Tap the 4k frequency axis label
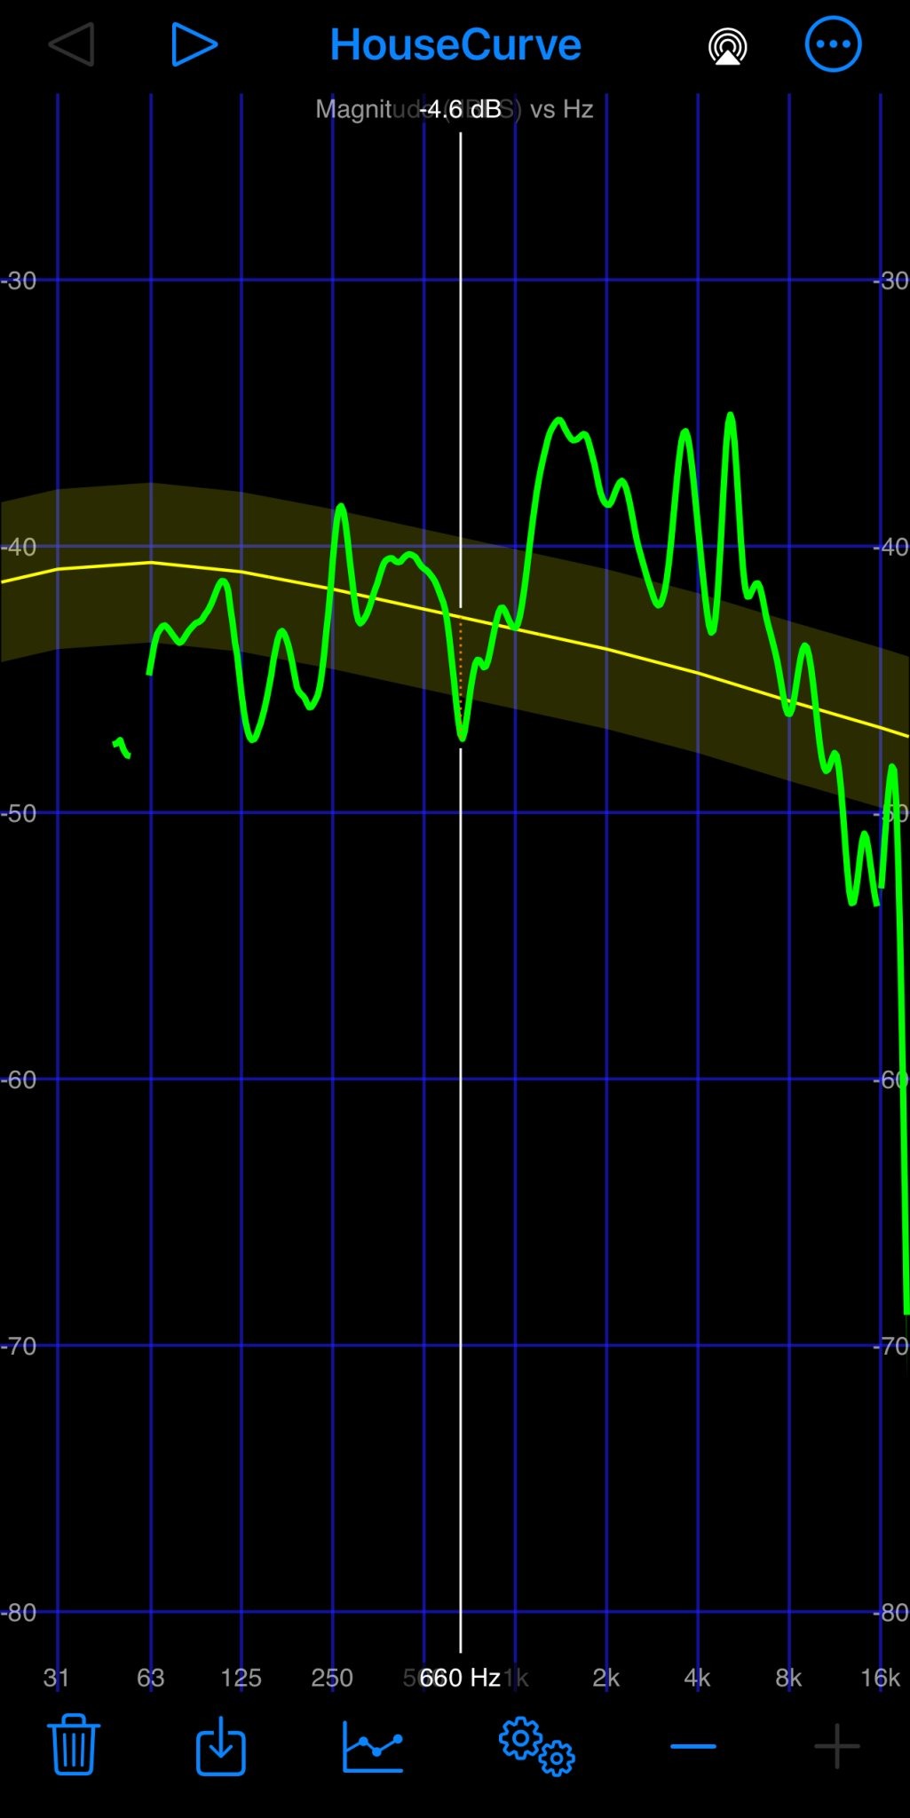This screenshot has height=1818, width=910. [x=698, y=1678]
